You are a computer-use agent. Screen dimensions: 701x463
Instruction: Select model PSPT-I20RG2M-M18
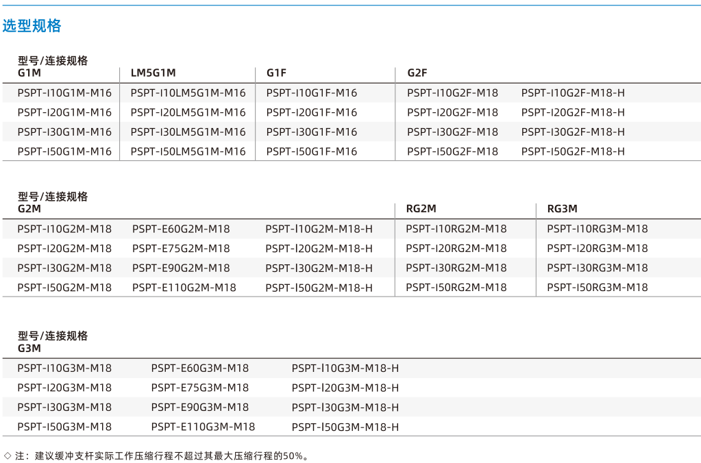[x=456, y=249]
